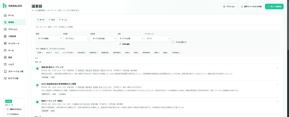Viewport: 289px width, 117px height.
Task: Select the 議事録 sidebar item
Action: (14, 22)
